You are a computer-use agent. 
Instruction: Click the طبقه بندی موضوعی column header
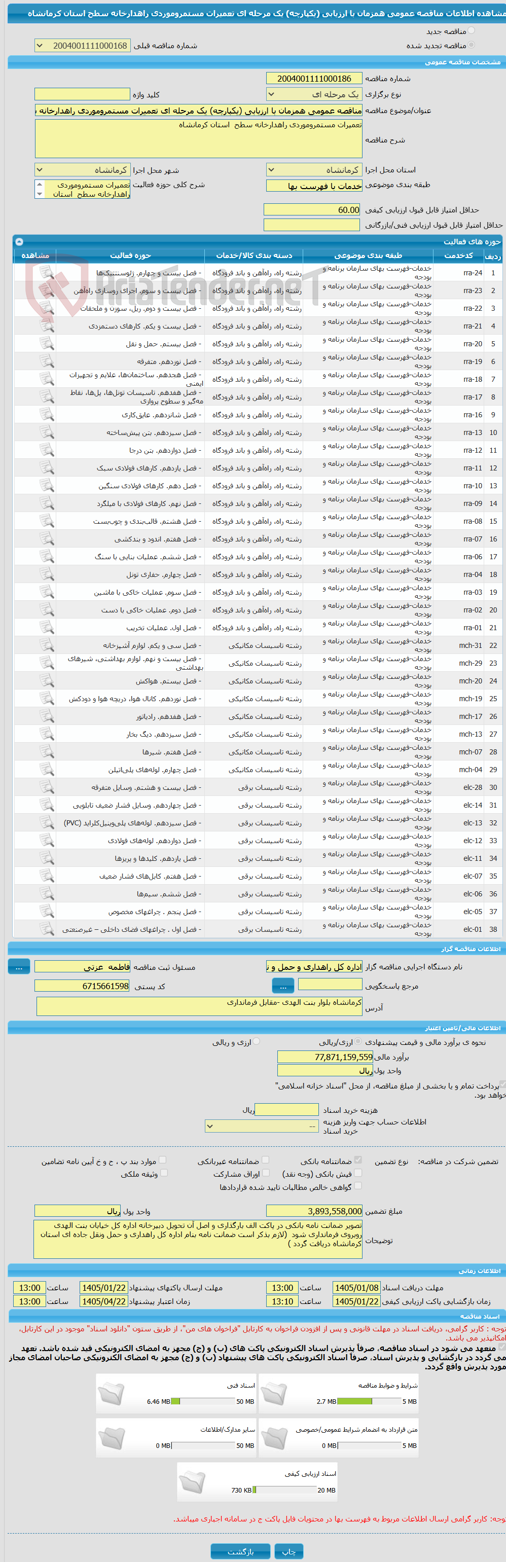tap(368, 256)
